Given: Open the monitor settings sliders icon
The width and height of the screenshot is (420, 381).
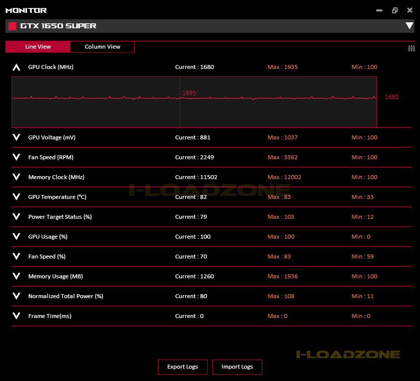Looking at the screenshot, I should click(412, 49).
